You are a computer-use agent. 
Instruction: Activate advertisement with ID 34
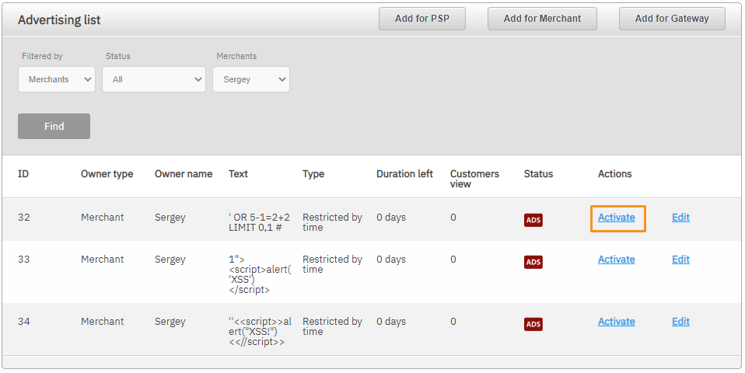[616, 322]
